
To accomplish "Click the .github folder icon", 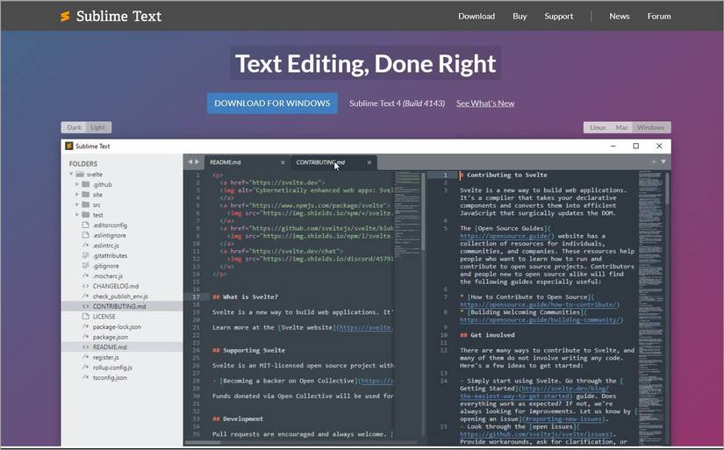I will (x=85, y=184).
